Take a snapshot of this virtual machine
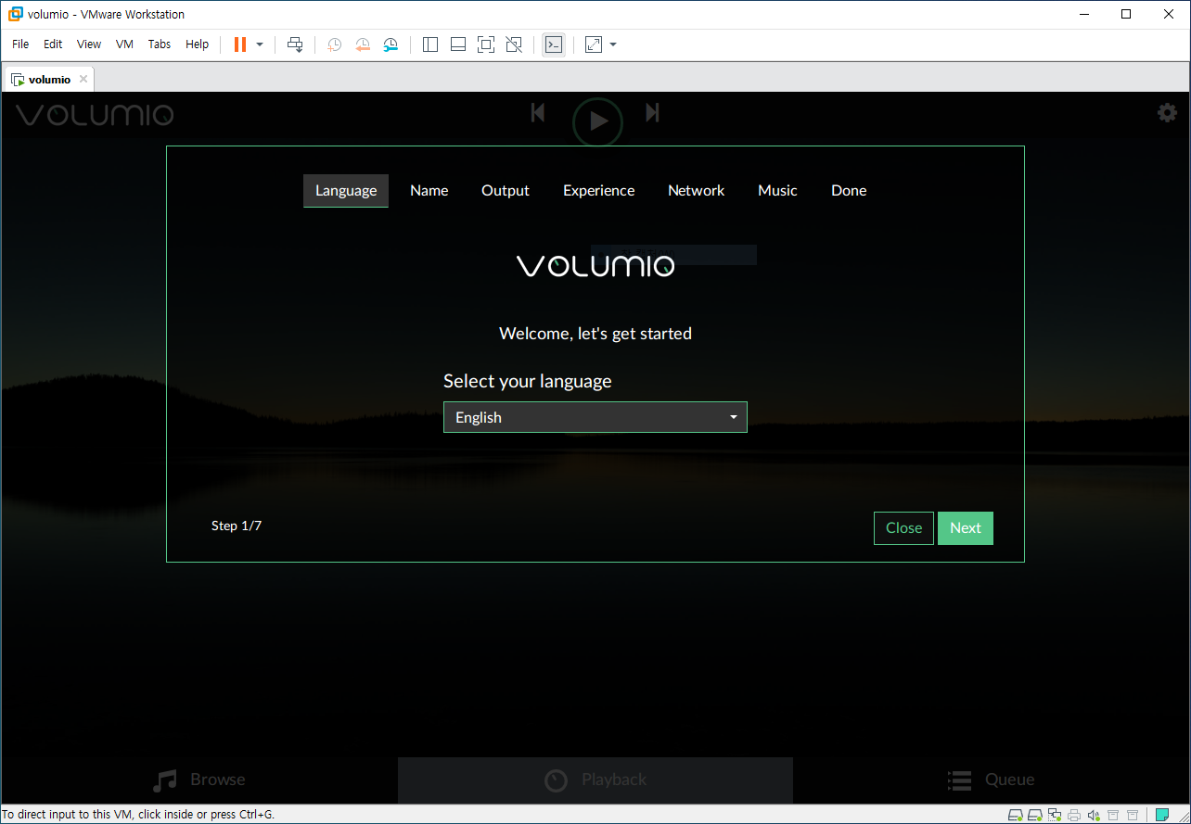 click(x=334, y=44)
